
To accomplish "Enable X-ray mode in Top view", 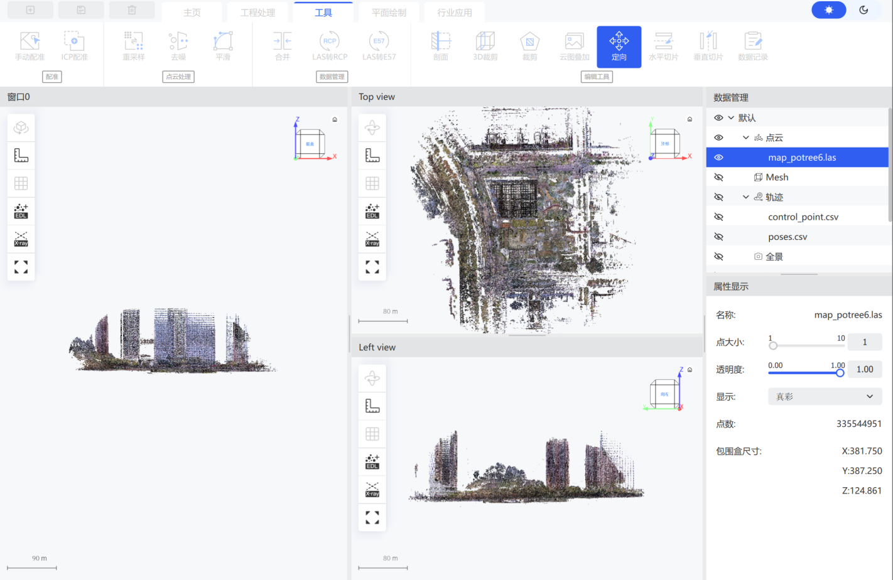I will (x=372, y=239).
